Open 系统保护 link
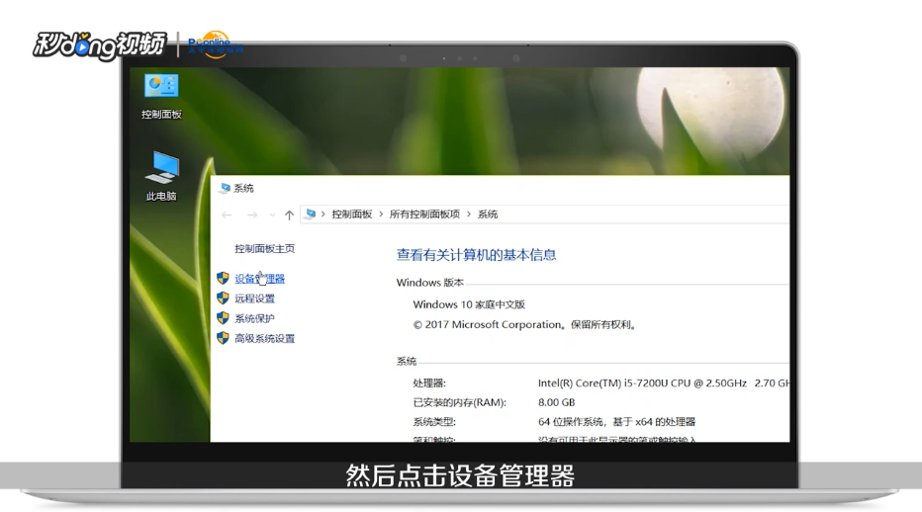Viewport: 922px width, 512px height. tap(254, 318)
